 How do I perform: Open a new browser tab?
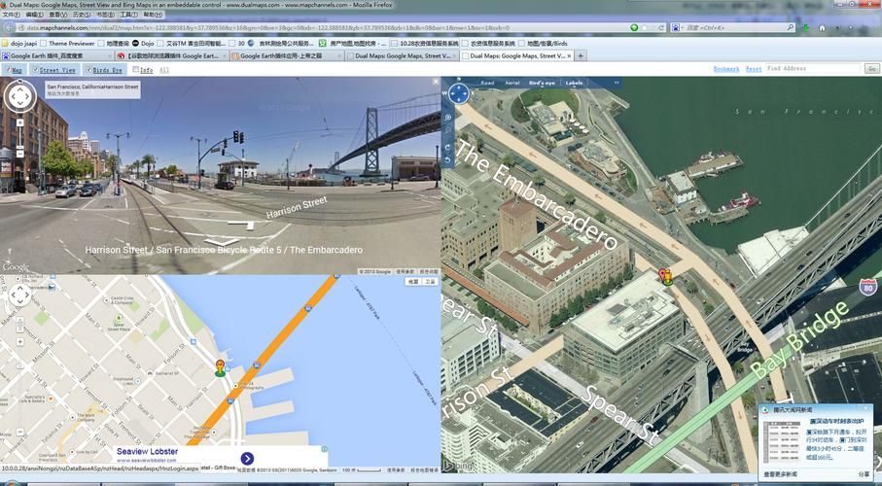point(581,56)
